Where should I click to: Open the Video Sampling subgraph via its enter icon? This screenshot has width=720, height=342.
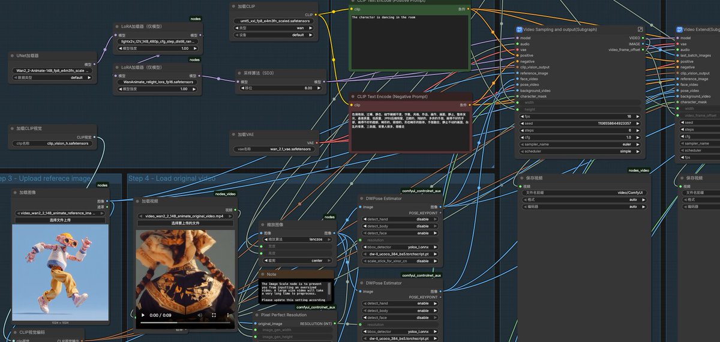click(640, 29)
